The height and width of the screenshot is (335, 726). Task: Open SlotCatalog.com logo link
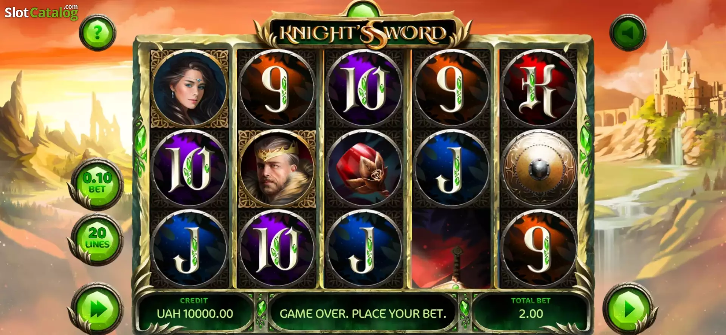[41, 12]
